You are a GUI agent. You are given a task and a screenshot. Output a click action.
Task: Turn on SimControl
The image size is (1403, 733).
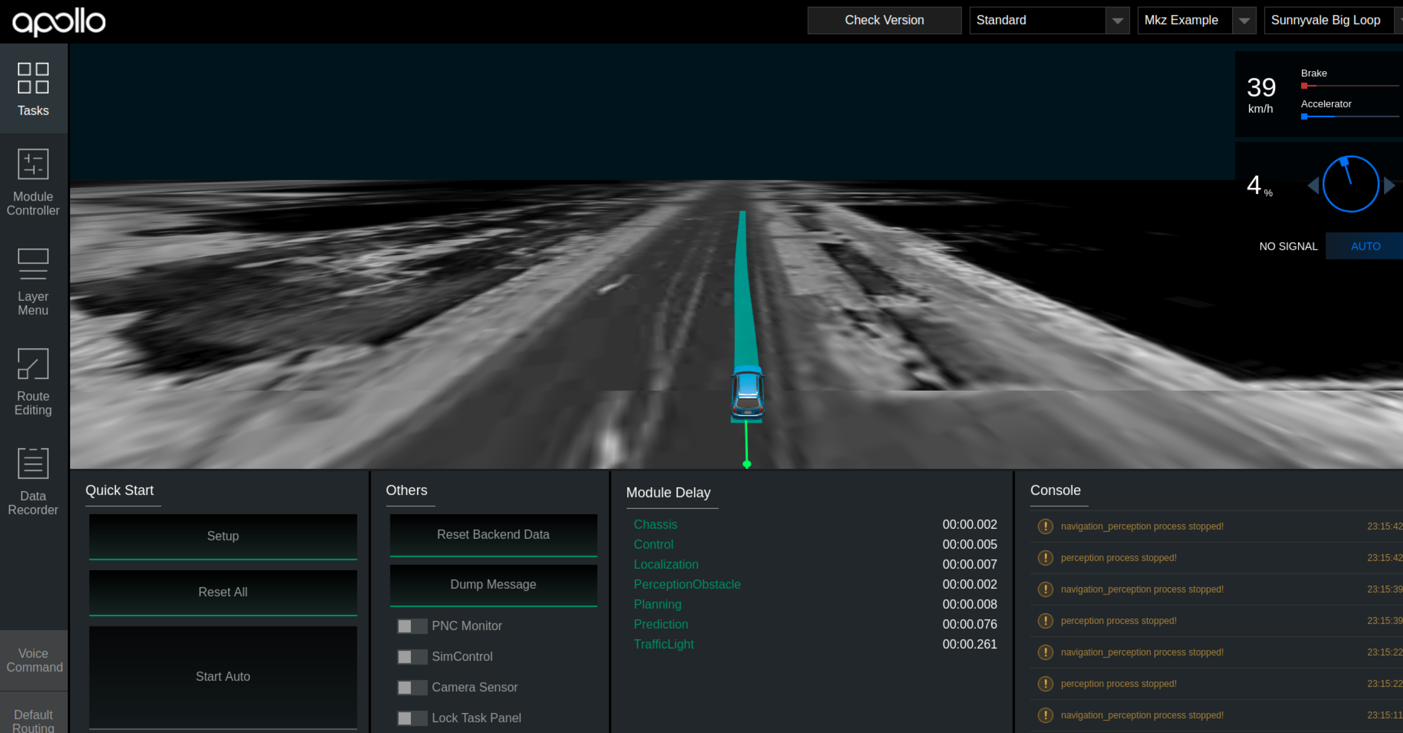click(x=412, y=657)
